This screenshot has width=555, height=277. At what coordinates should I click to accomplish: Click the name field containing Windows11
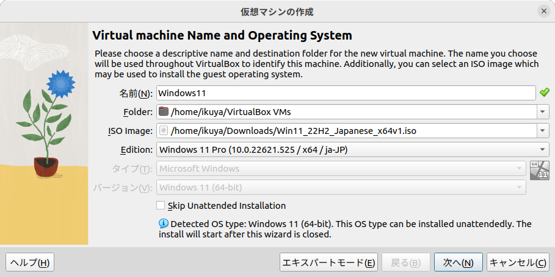click(346, 93)
